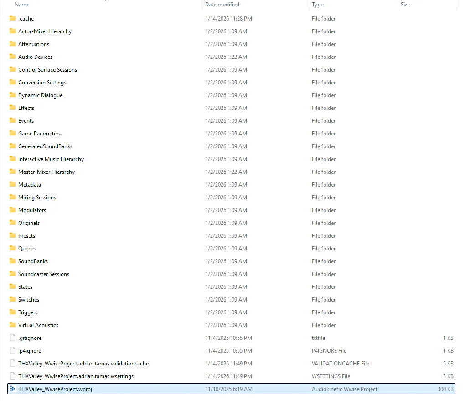Click the Conversion Settings folder icon
Viewport: 470px width, 401px height.
tap(13, 82)
